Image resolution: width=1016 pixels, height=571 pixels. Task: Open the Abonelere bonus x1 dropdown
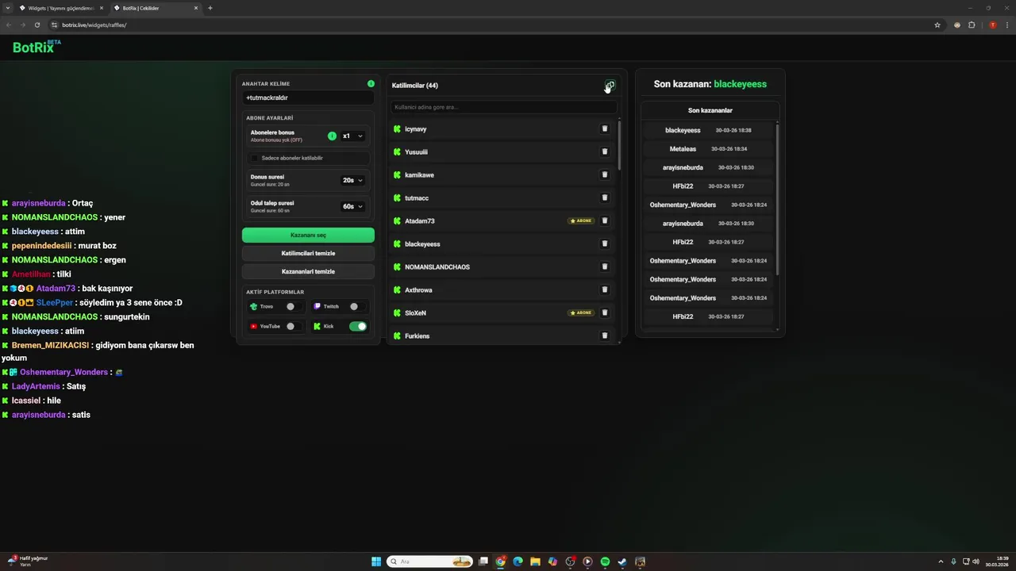pos(353,136)
